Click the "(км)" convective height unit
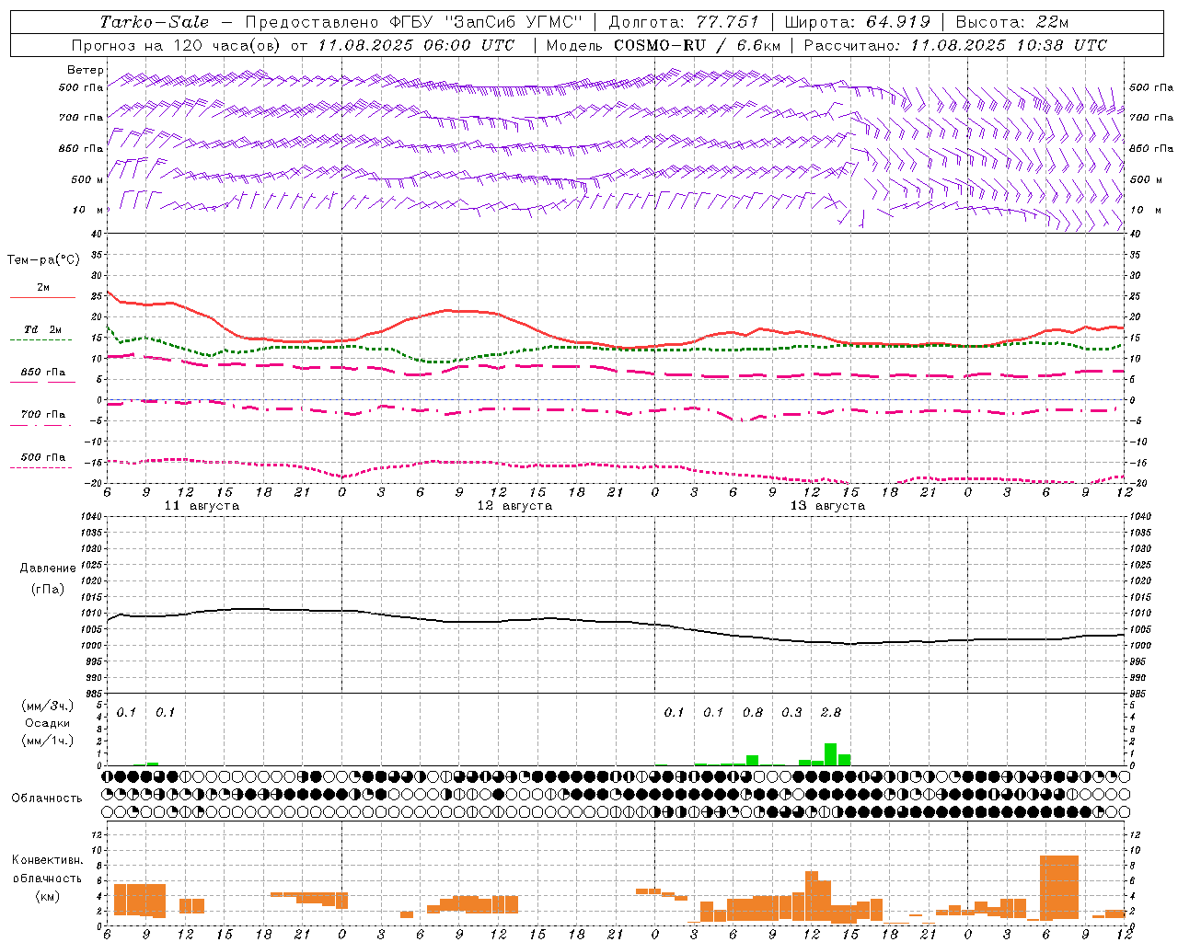Image resolution: width=1178 pixels, height=942 pixels. coord(47,897)
